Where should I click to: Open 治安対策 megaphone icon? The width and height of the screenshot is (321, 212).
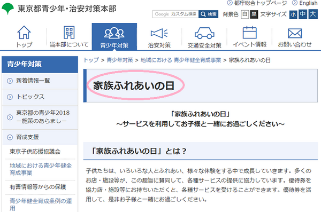click(159, 33)
